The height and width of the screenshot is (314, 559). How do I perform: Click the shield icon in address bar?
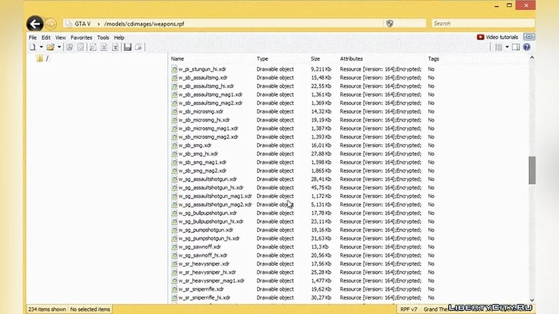[390, 24]
